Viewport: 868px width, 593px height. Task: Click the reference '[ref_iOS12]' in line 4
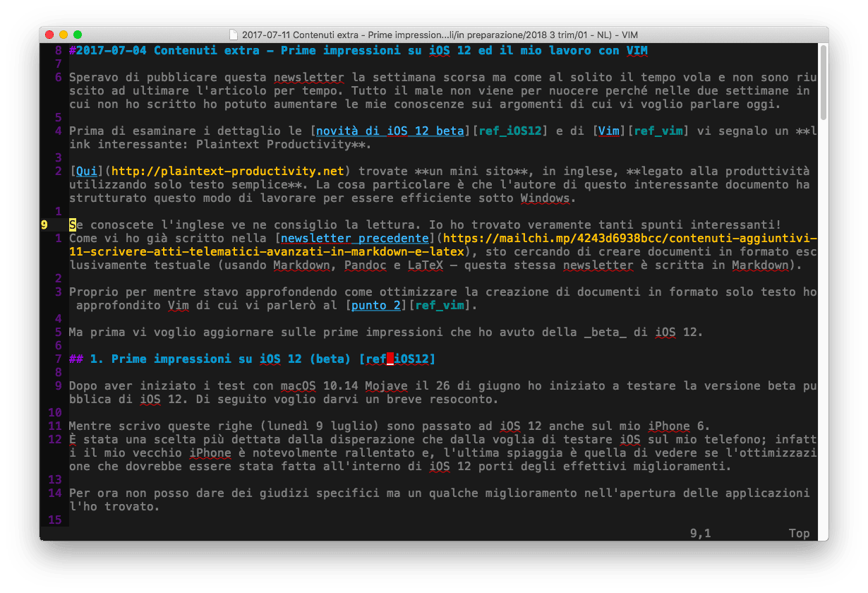pyautogui.click(x=510, y=131)
